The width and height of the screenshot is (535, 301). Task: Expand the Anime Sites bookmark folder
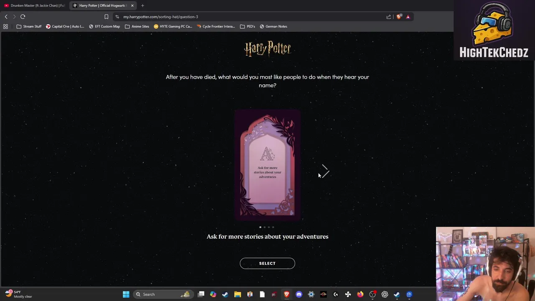pos(137,26)
